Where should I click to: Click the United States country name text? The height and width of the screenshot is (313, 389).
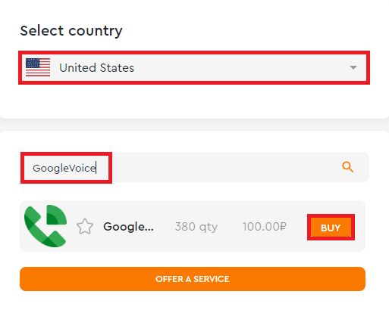96,68
